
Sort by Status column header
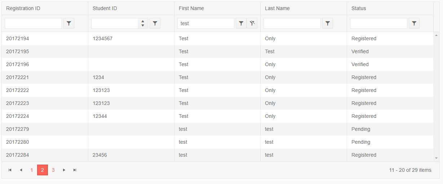(359, 8)
